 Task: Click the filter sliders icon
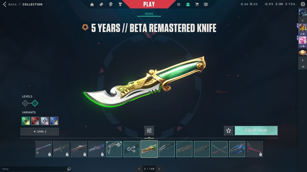click(x=149, y=131)
